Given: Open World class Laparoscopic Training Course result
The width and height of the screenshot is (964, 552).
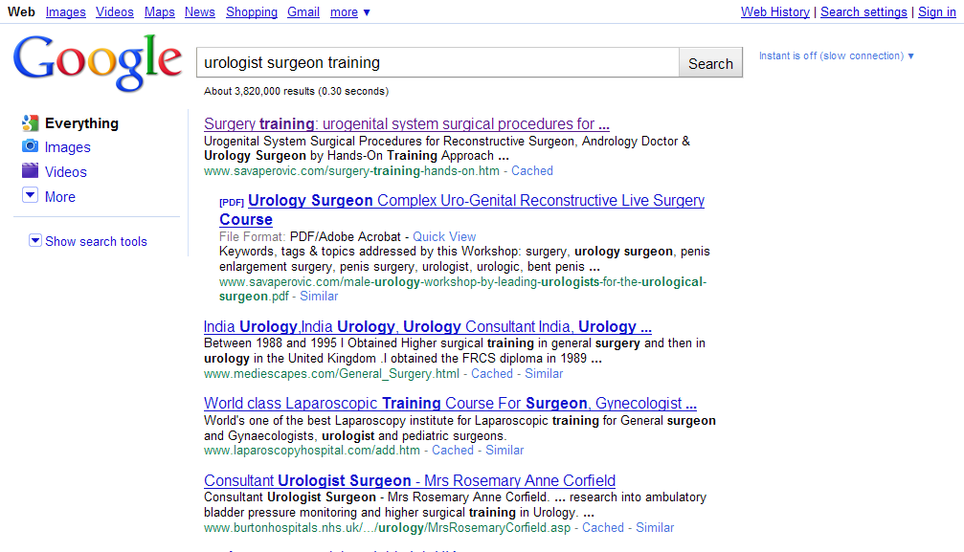Looking at the screenshot, I should pos(450,403).
